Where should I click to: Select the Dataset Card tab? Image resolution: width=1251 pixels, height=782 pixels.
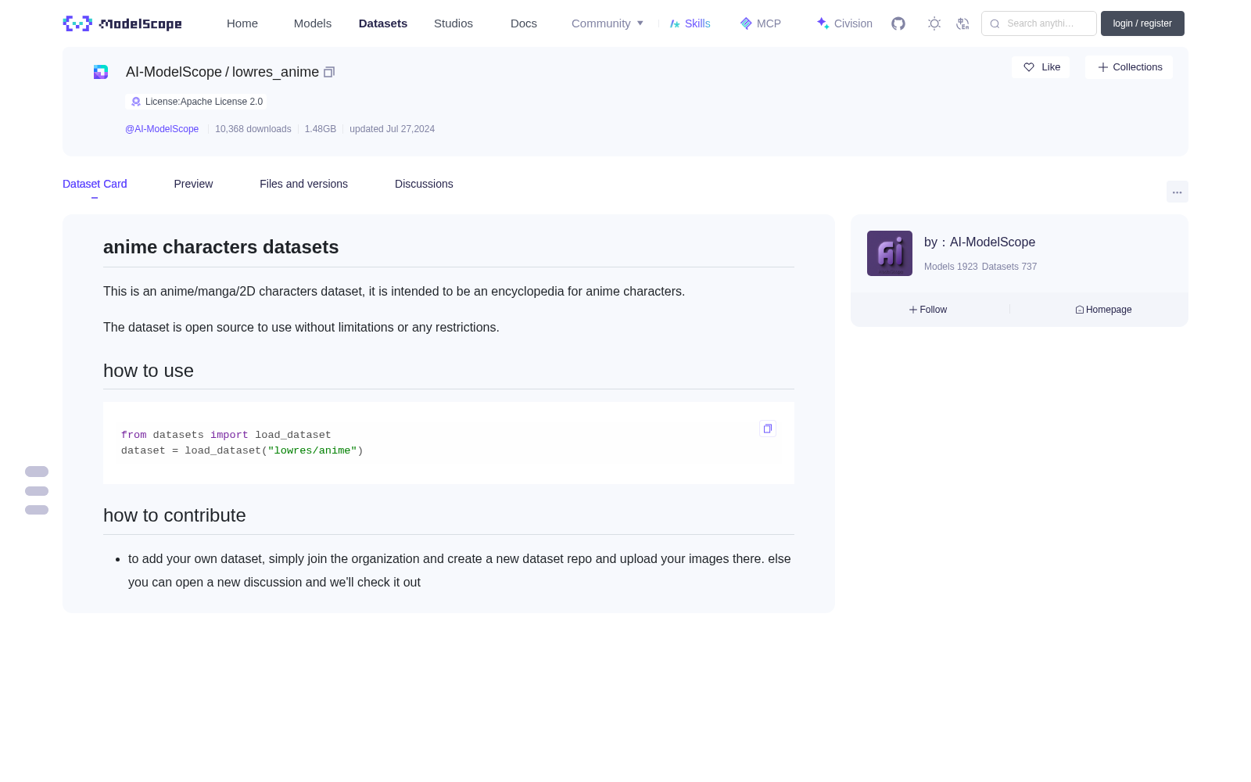point(95,184)
